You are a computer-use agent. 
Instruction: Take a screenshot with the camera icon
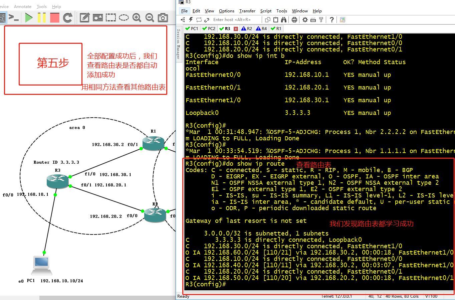pos(163,17)
